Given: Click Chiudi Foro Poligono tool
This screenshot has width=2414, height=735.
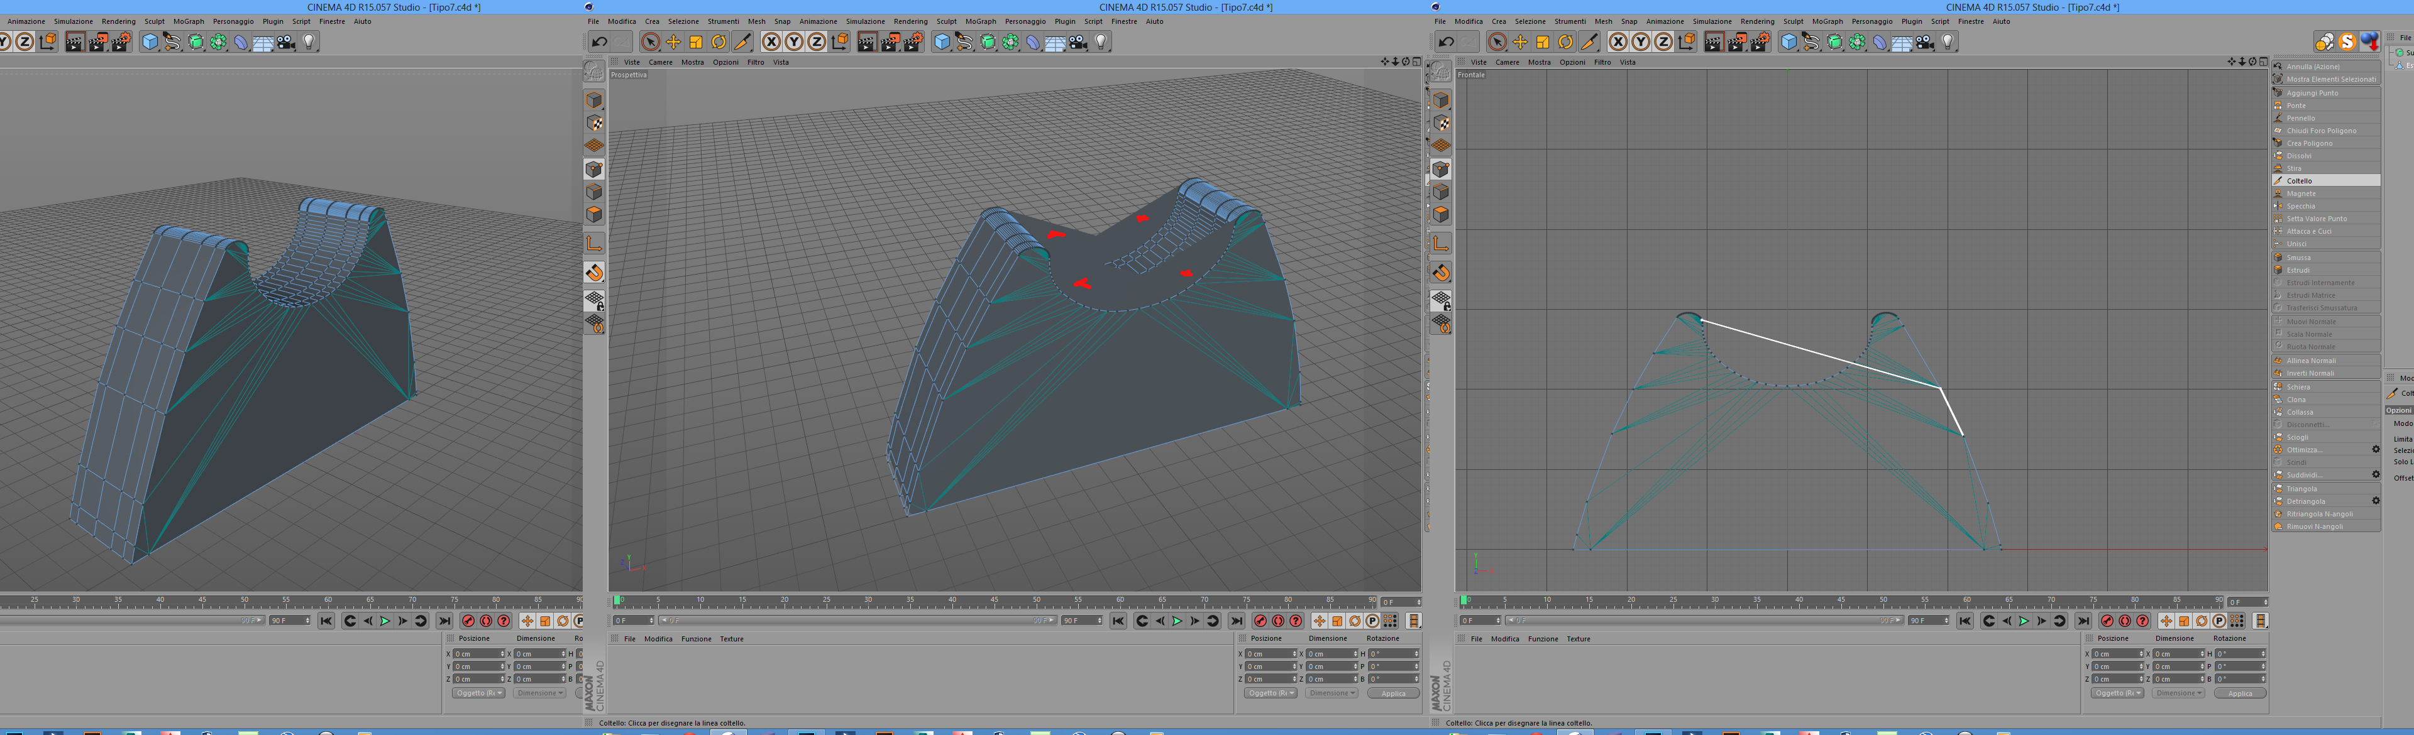Looking at the screenshot, I should [x=2320, y=131].
